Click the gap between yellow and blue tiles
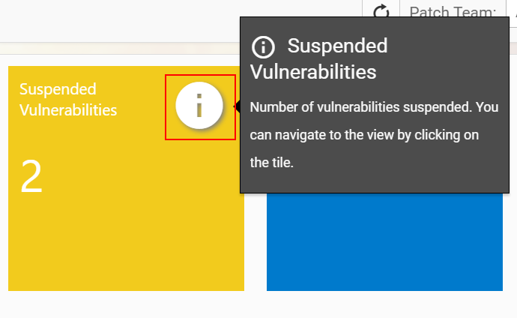The width and height of the screenshot is (517, 318). pyautogui.click(x=256, y=241)
